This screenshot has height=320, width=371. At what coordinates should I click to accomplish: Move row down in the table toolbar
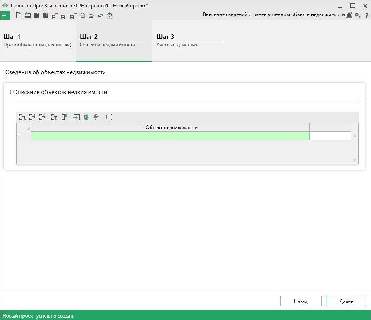54,117
